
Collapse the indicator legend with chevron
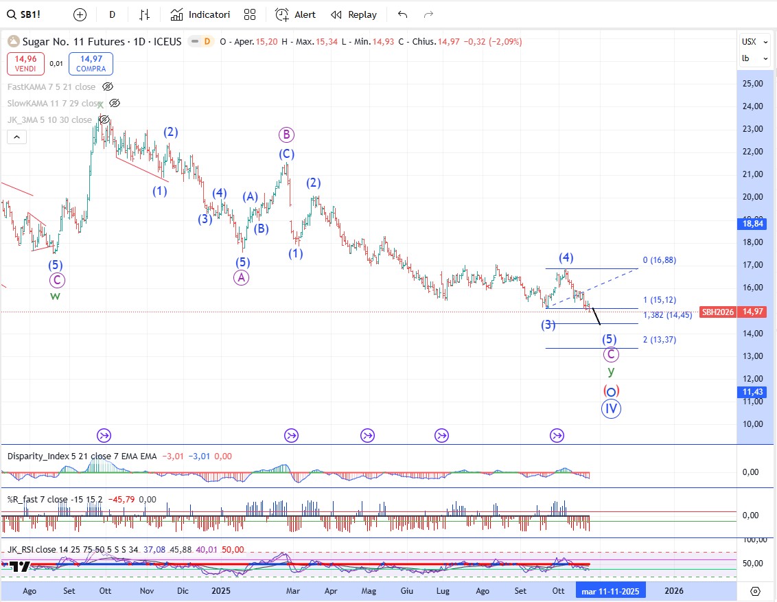point(17,137)
